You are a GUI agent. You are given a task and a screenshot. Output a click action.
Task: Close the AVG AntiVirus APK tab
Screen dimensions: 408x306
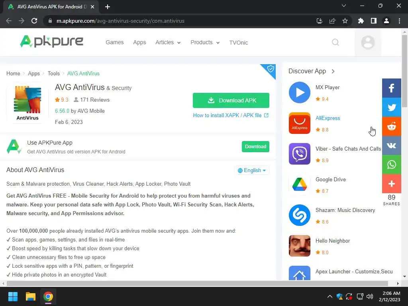92,7
